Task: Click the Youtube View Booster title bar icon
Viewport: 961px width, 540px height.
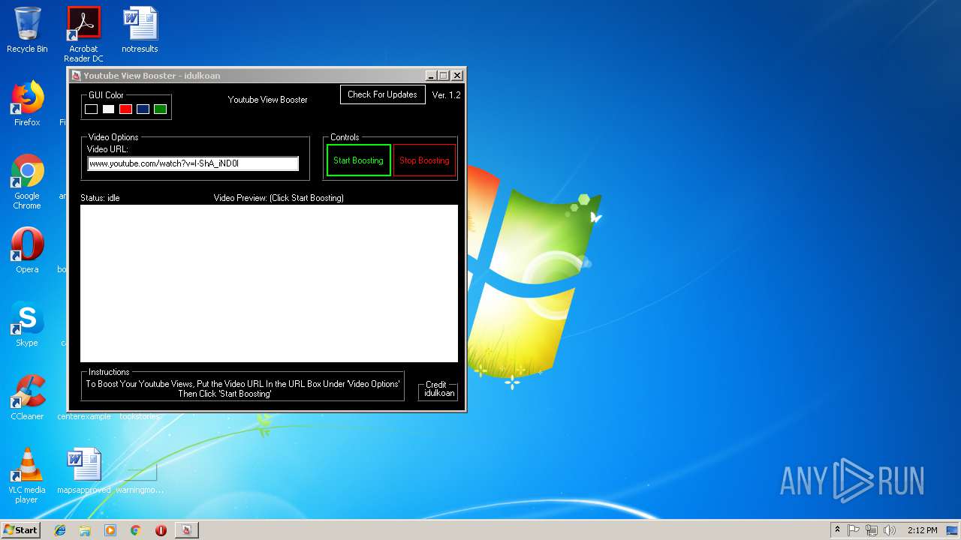Action: pos(76,76)
